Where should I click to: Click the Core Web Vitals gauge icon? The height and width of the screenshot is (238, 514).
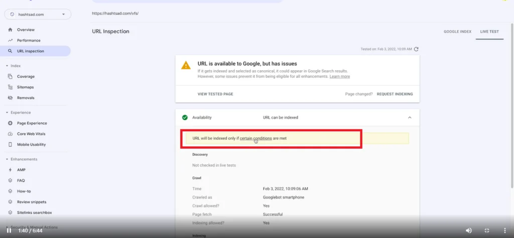pyautogui.click(x=10, y=134)
